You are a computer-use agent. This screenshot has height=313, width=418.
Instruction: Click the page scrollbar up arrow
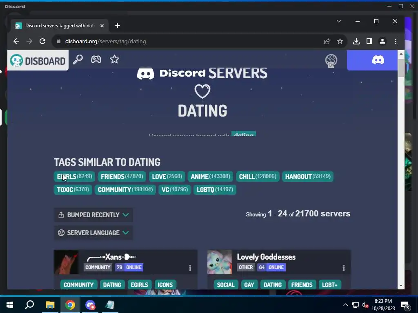401,53
